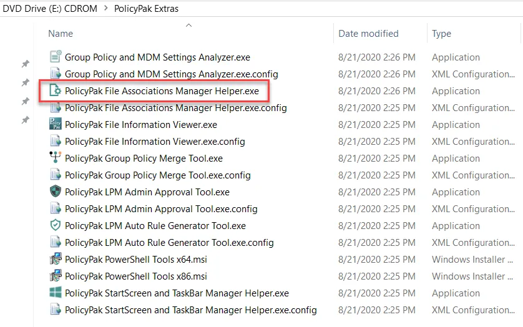This screenshot has height=327, width=523.
Task: Click the fourth pin icon in the navigation pane
Action: click(26, 120)
